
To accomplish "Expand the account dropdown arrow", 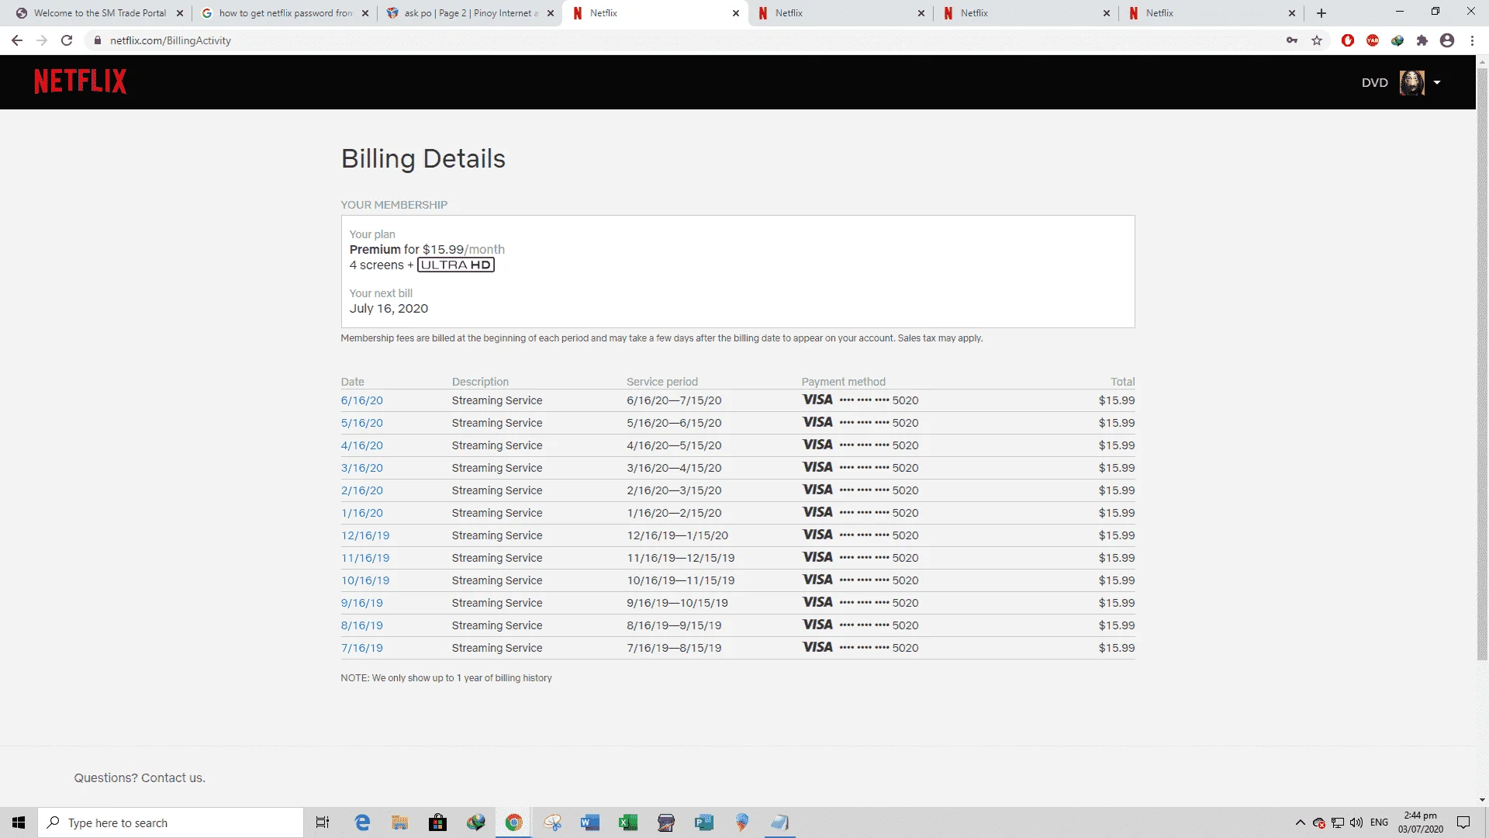I will 1437,82.
